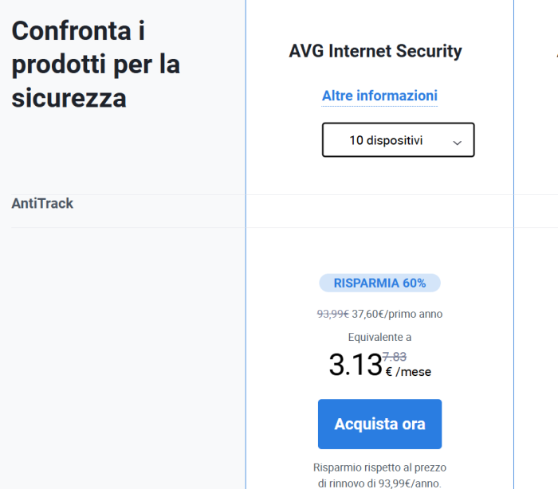Click the chevron arrow in the devices selector

457,142
